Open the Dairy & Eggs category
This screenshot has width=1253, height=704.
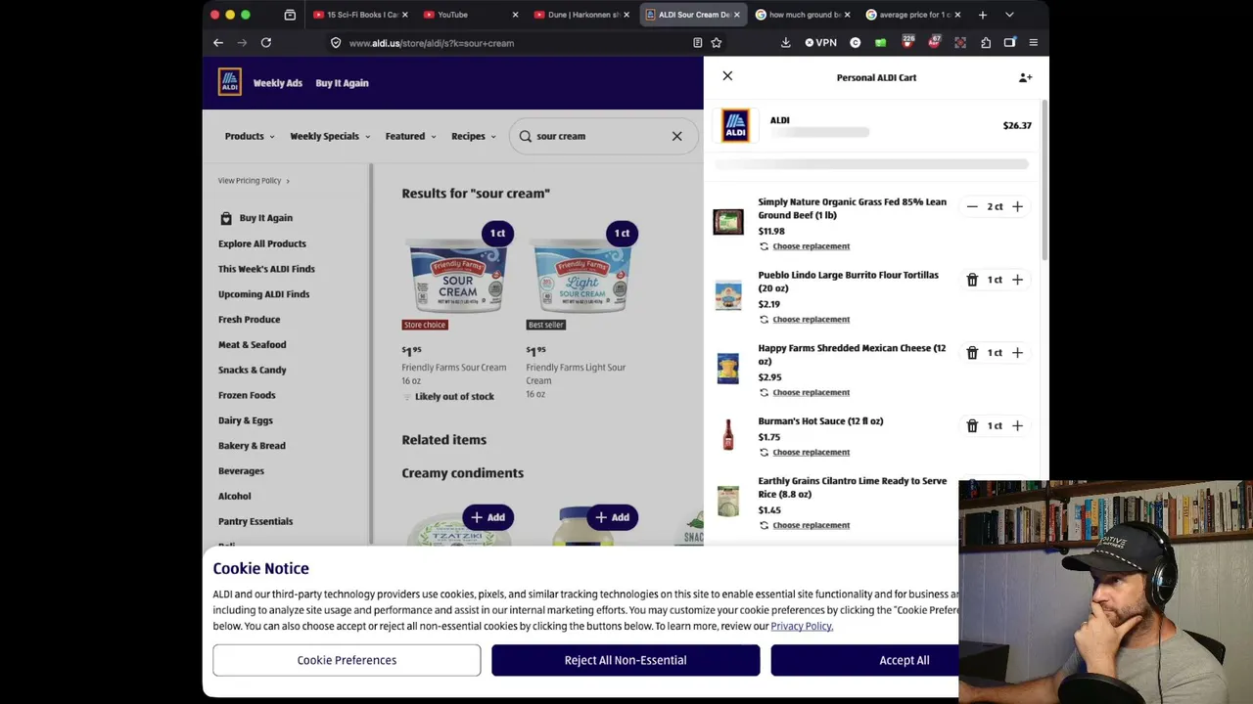coord(246,421)
